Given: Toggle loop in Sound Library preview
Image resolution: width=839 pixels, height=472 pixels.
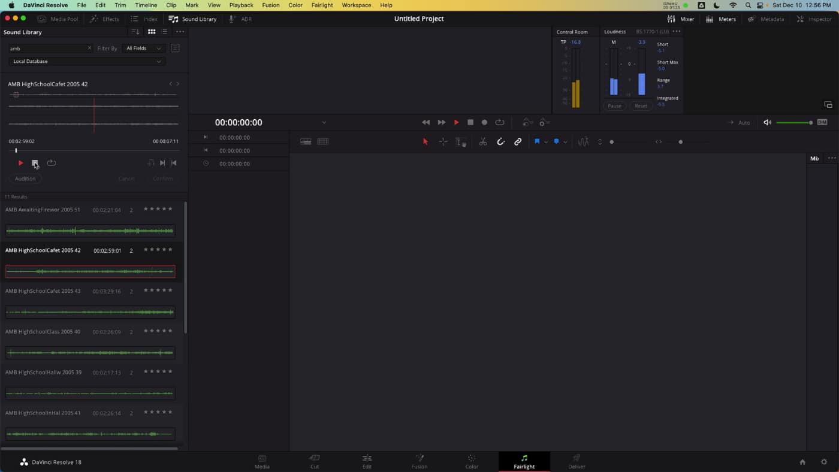Looking at the screenshot, I should (52, 163).
